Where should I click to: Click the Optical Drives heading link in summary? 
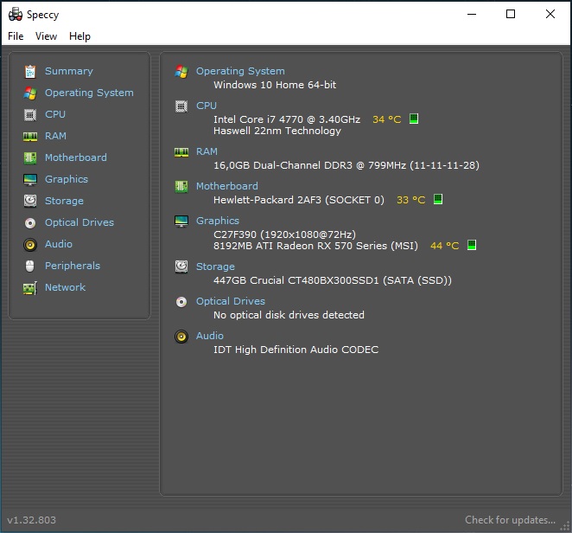(231, 301)
